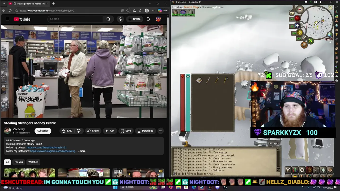Go back in the browser
Screen dimensions: 340x191
(x=4, y=11)
